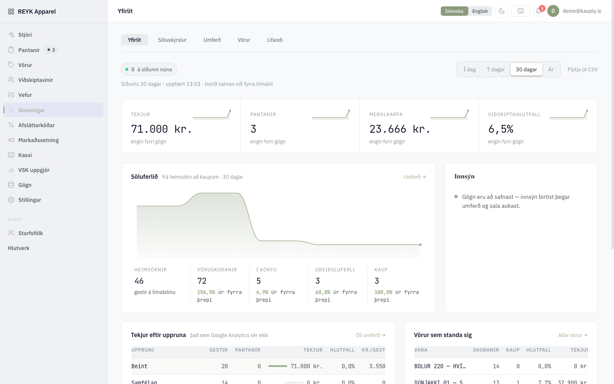This screenshot has width=614, height=384.
Task: Follow the Allar vörur → link
Action: pos(573,335)
